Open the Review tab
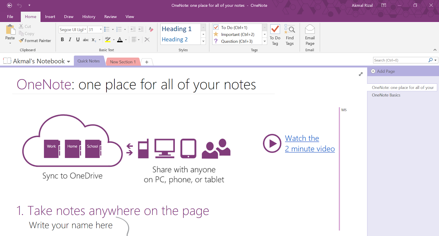439x236 pixels. pyautogui.click(x=111, y=17)
